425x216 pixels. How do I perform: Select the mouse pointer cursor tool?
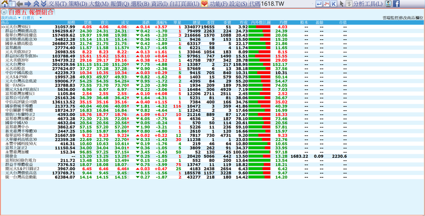pos(342,4)
